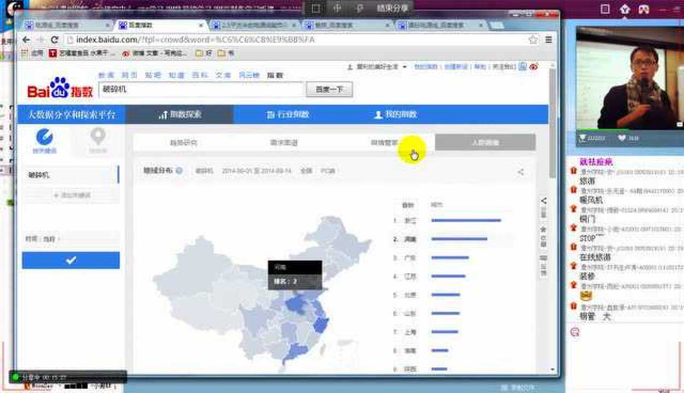Screen dimensions: 684x393
Task: Open the emoji picker in chat input area
Action: click(574, 331)
